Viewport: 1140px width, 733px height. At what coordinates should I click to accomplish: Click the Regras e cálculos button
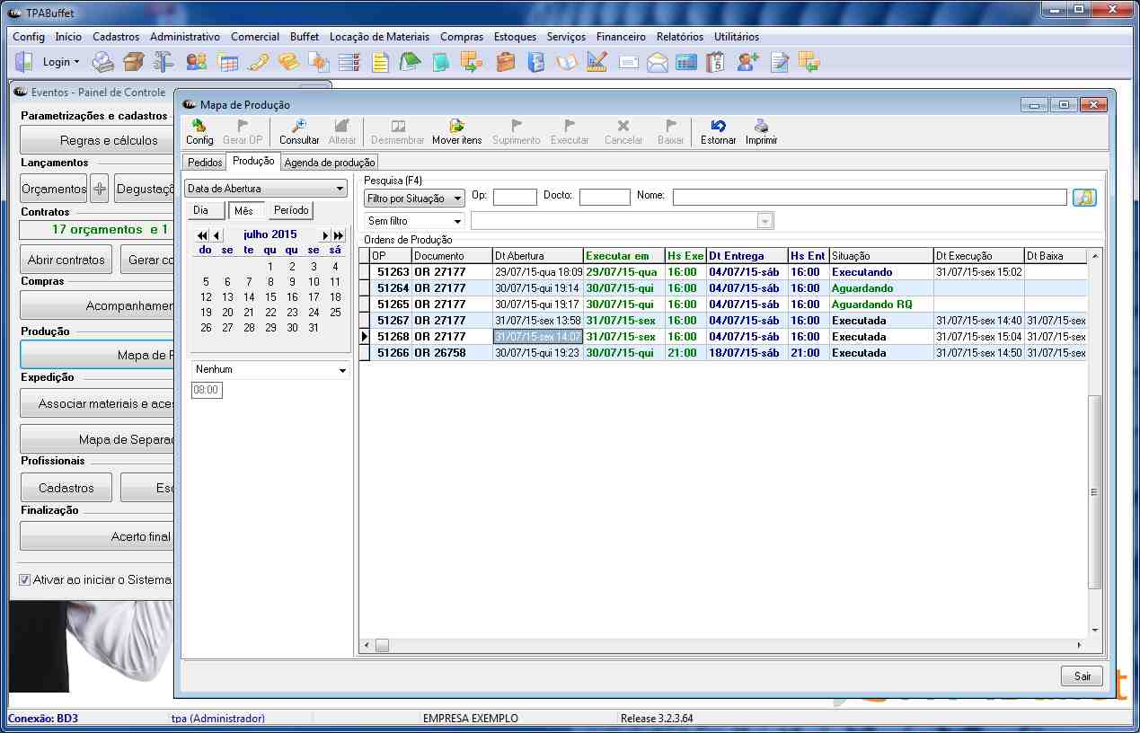109,140
